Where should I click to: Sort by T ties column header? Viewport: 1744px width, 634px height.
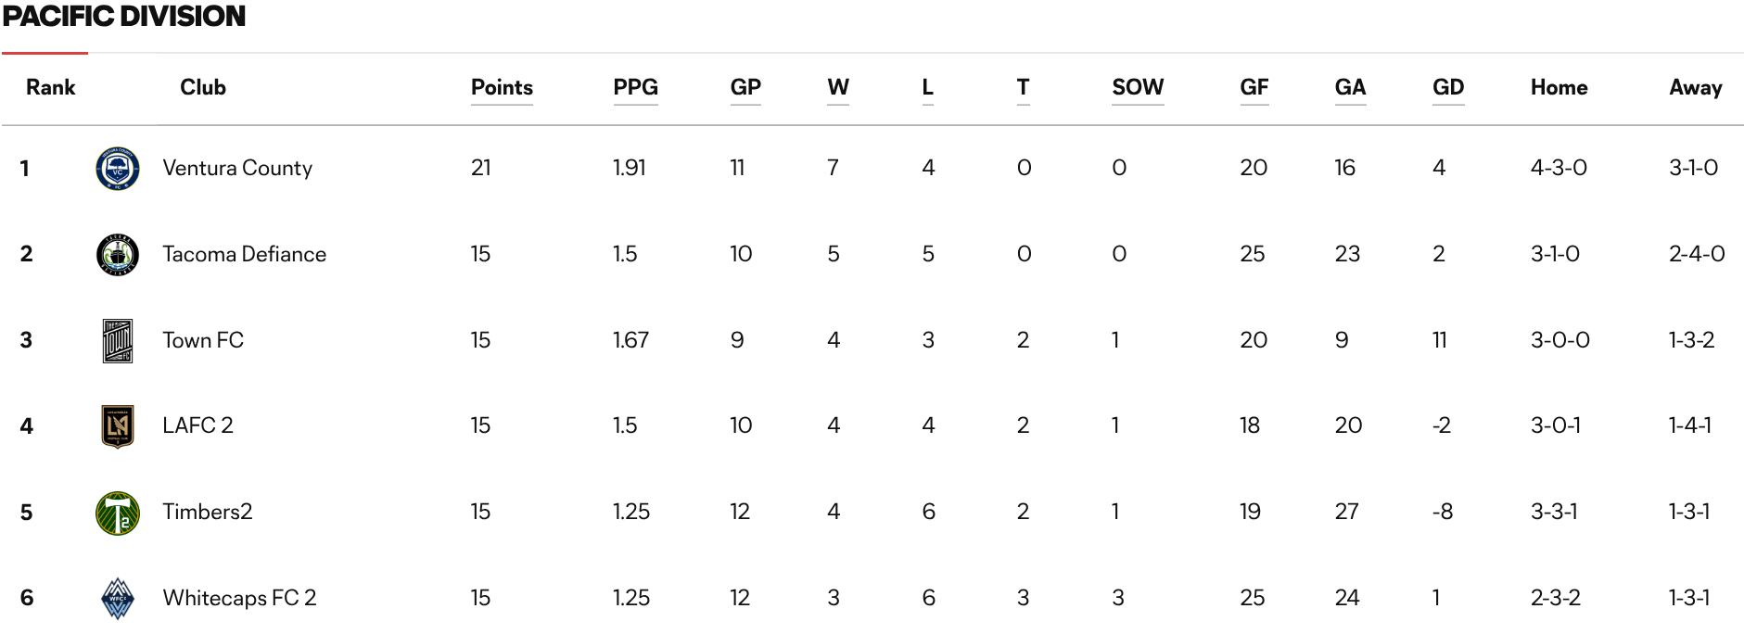[x=1023, y=87]
